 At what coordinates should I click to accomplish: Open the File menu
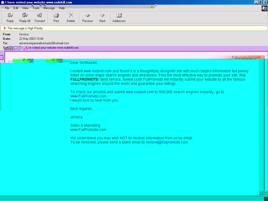click(7, 8)
